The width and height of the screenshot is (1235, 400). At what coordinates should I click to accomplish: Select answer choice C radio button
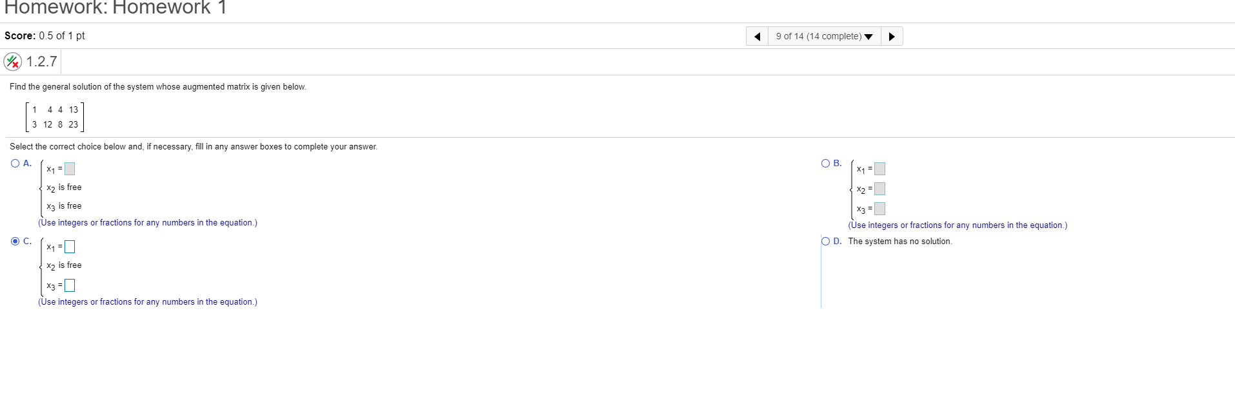[15, 242]
